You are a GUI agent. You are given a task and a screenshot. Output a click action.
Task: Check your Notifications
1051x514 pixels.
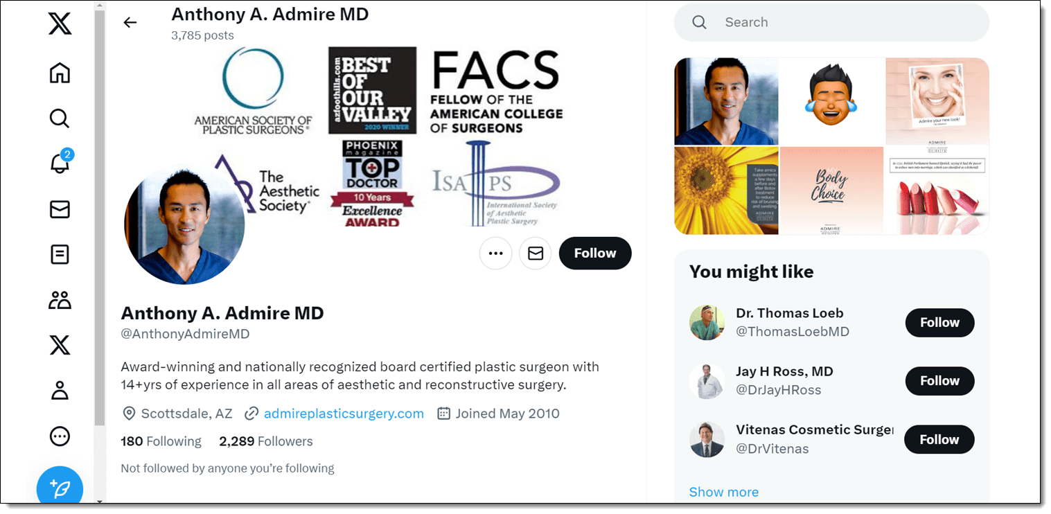pos(60,163)
